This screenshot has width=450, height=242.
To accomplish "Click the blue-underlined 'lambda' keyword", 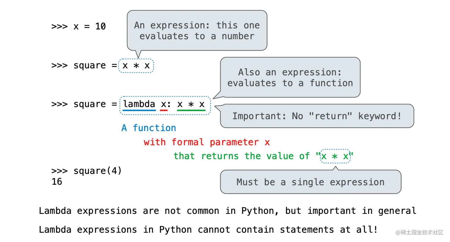I will point(139,104).
